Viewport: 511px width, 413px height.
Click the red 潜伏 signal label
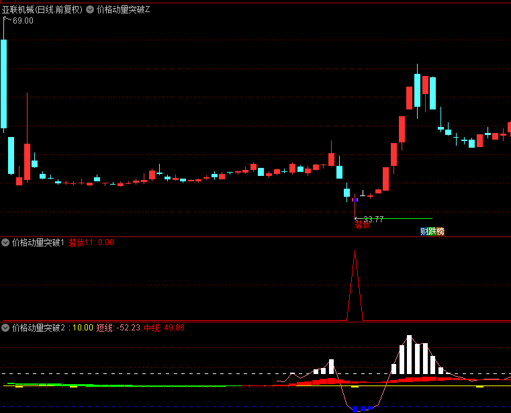click(362, 224)
